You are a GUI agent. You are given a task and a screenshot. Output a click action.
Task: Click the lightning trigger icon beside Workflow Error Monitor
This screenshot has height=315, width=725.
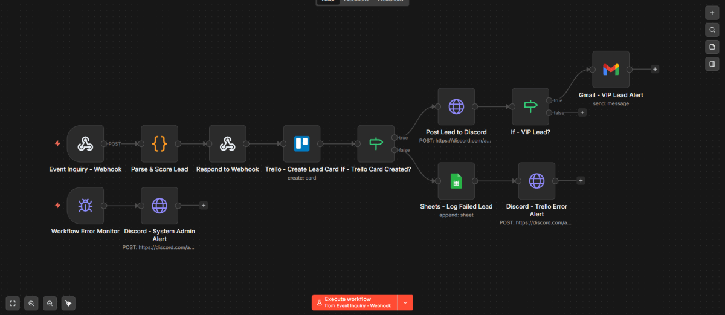pos(57,206)
